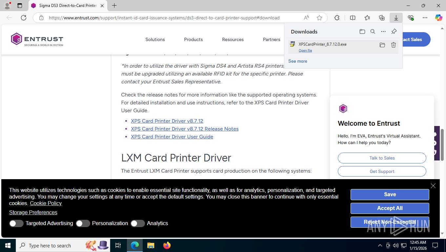Search downloads magnifier icon
The width and height of the screenshot is (446, 252).
(x=373, y=31)
